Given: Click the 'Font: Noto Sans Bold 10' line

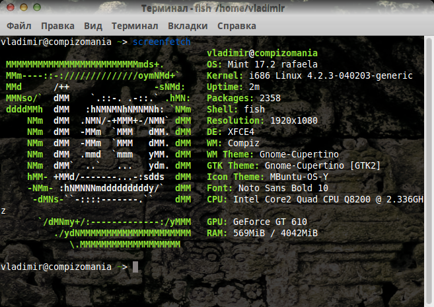Looking at the screenshot, I should (268, 188).
